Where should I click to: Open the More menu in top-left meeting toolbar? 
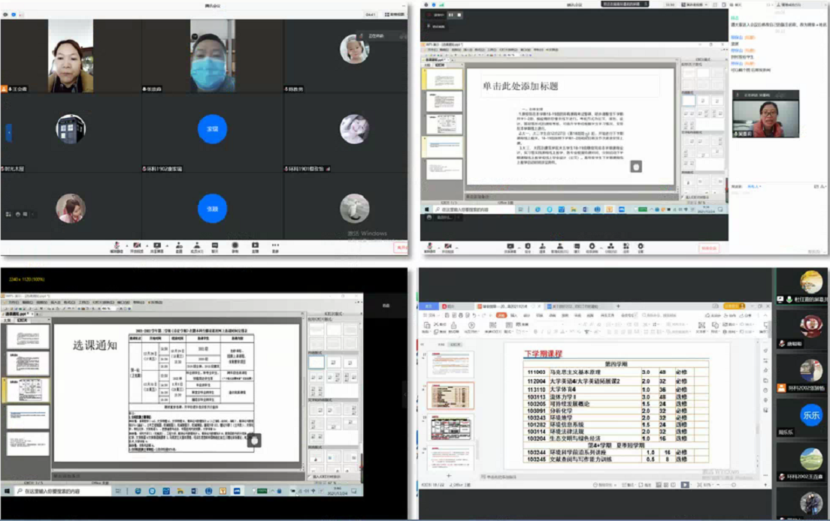click(x=275, y=245)
